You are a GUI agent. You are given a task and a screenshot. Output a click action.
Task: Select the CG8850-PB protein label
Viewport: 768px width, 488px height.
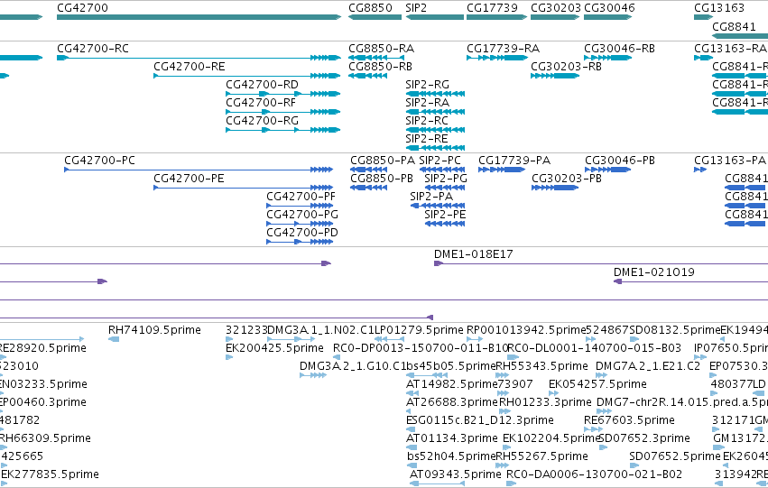tap(382, 179)
